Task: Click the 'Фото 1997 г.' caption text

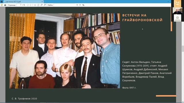Action: (129, 88)
